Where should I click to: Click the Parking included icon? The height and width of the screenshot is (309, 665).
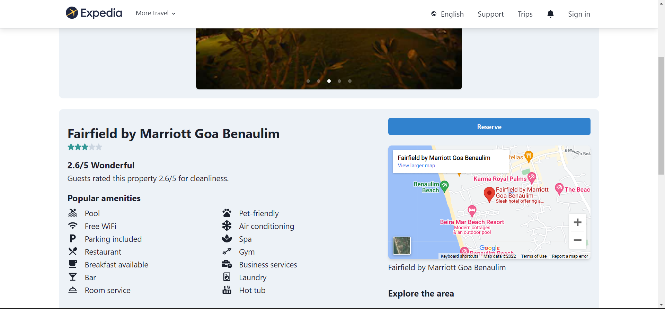click(x=73, y=239)
